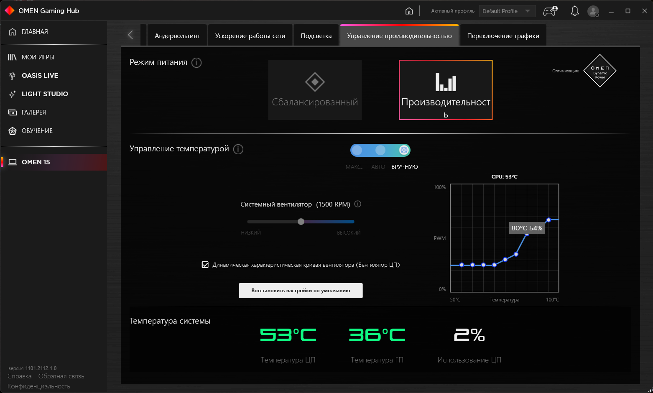Click the OMEN Dynamic Power diamond badge
This screenshot has width=653, height=393.
[x=600, y=71]
